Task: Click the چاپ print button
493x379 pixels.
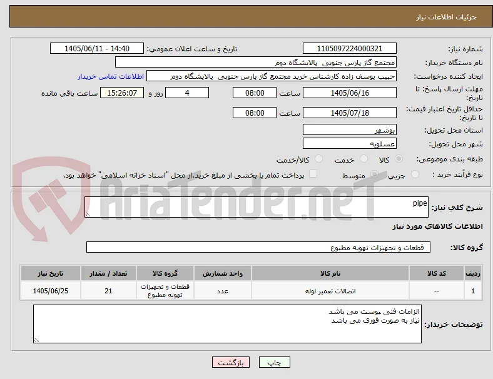Action: tap(275, 362)
